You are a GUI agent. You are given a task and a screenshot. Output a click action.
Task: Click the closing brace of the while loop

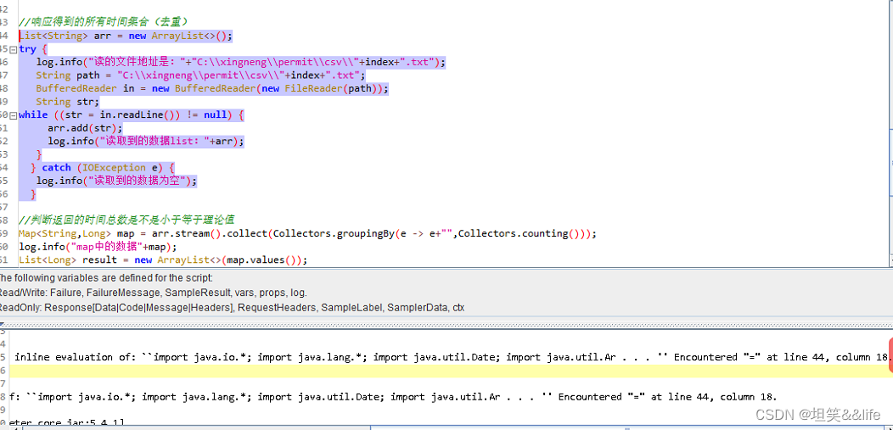tap(39, 154)
